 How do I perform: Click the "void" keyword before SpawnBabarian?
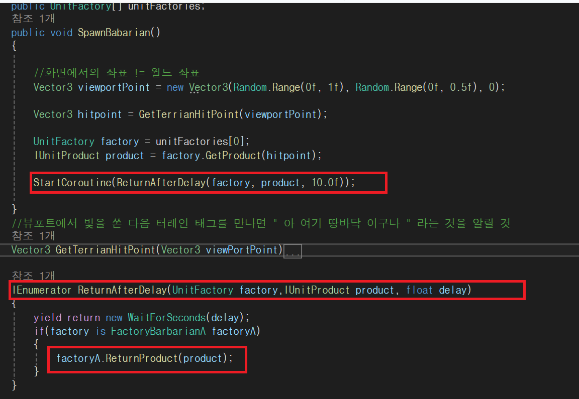pyautogui.click(x=61, y=33)
